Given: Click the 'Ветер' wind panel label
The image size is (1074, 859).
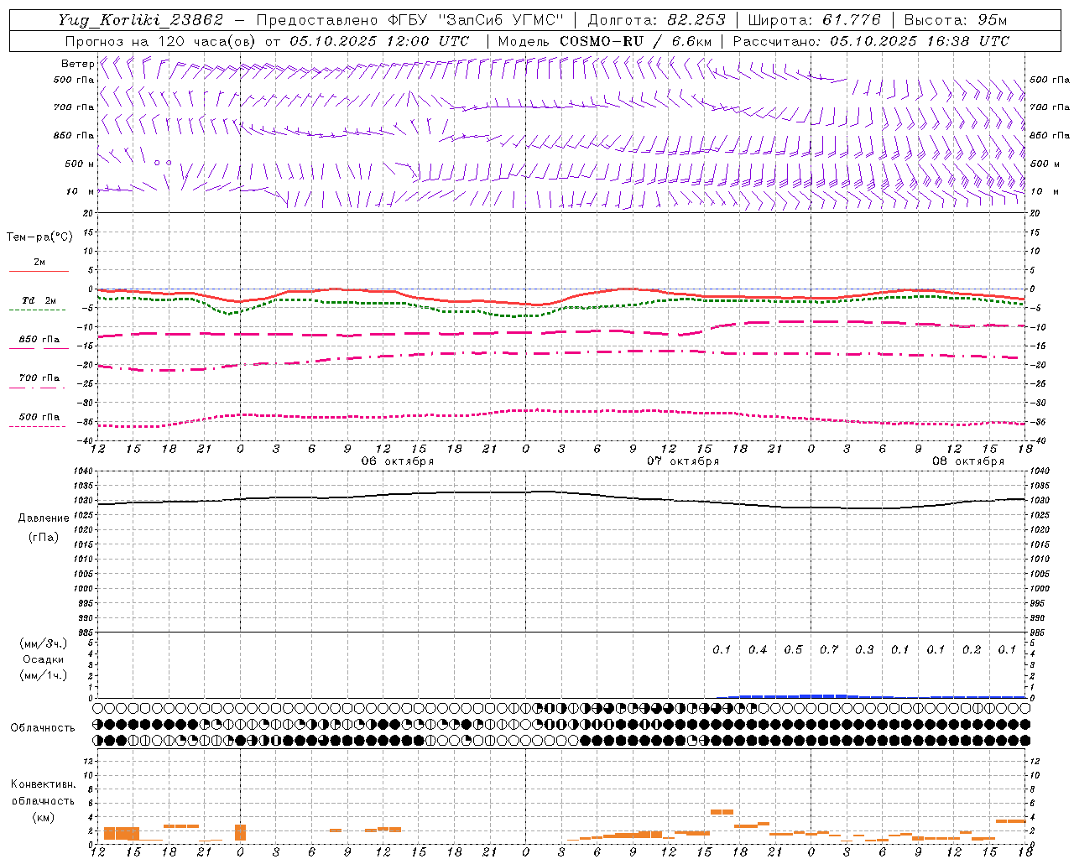Looking at the screenshot, I should (x=77, y=64).
